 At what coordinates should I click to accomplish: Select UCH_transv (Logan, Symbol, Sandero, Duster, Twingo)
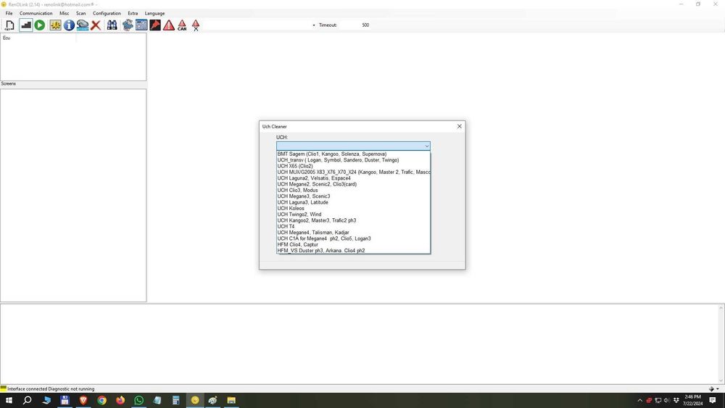coord(353,160)
